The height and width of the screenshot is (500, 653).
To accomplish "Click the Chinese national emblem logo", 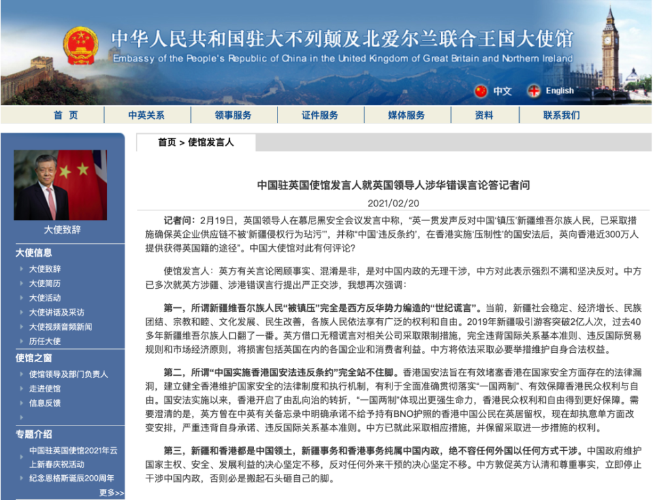I will [81, 46].
